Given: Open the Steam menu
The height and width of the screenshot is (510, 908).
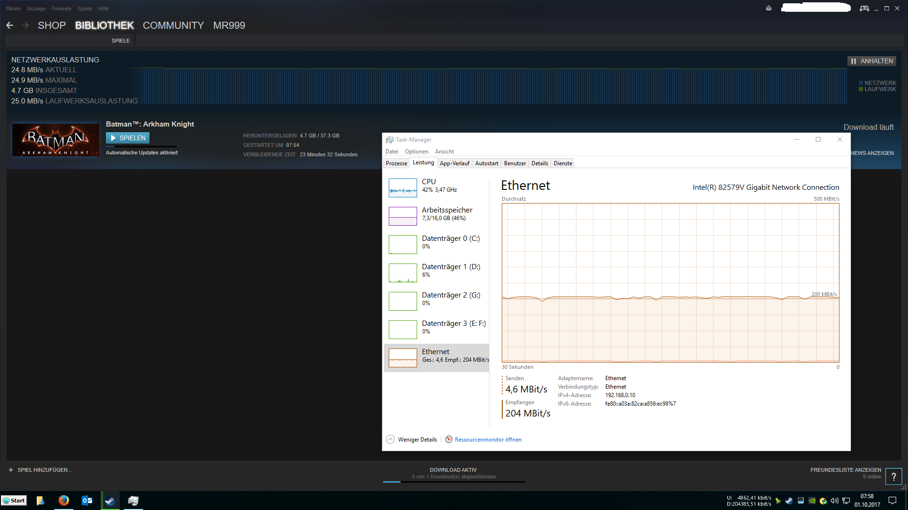Looking at the screenshot, I should pyautogui.click(x=13, y=8).
